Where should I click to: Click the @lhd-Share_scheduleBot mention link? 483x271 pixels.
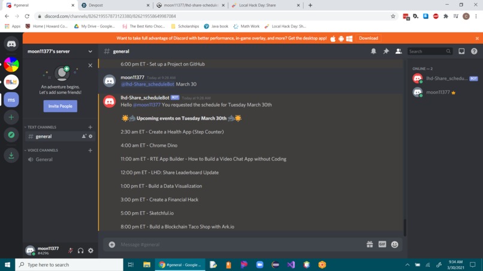click(x=147, y=84)
